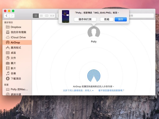Open 音樂 (Music) folder in sidebar
Viewport: 159px width, 119px height.
point(13,73)
